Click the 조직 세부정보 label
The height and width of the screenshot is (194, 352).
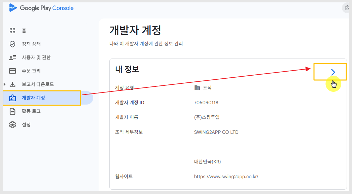click(129, 132)
